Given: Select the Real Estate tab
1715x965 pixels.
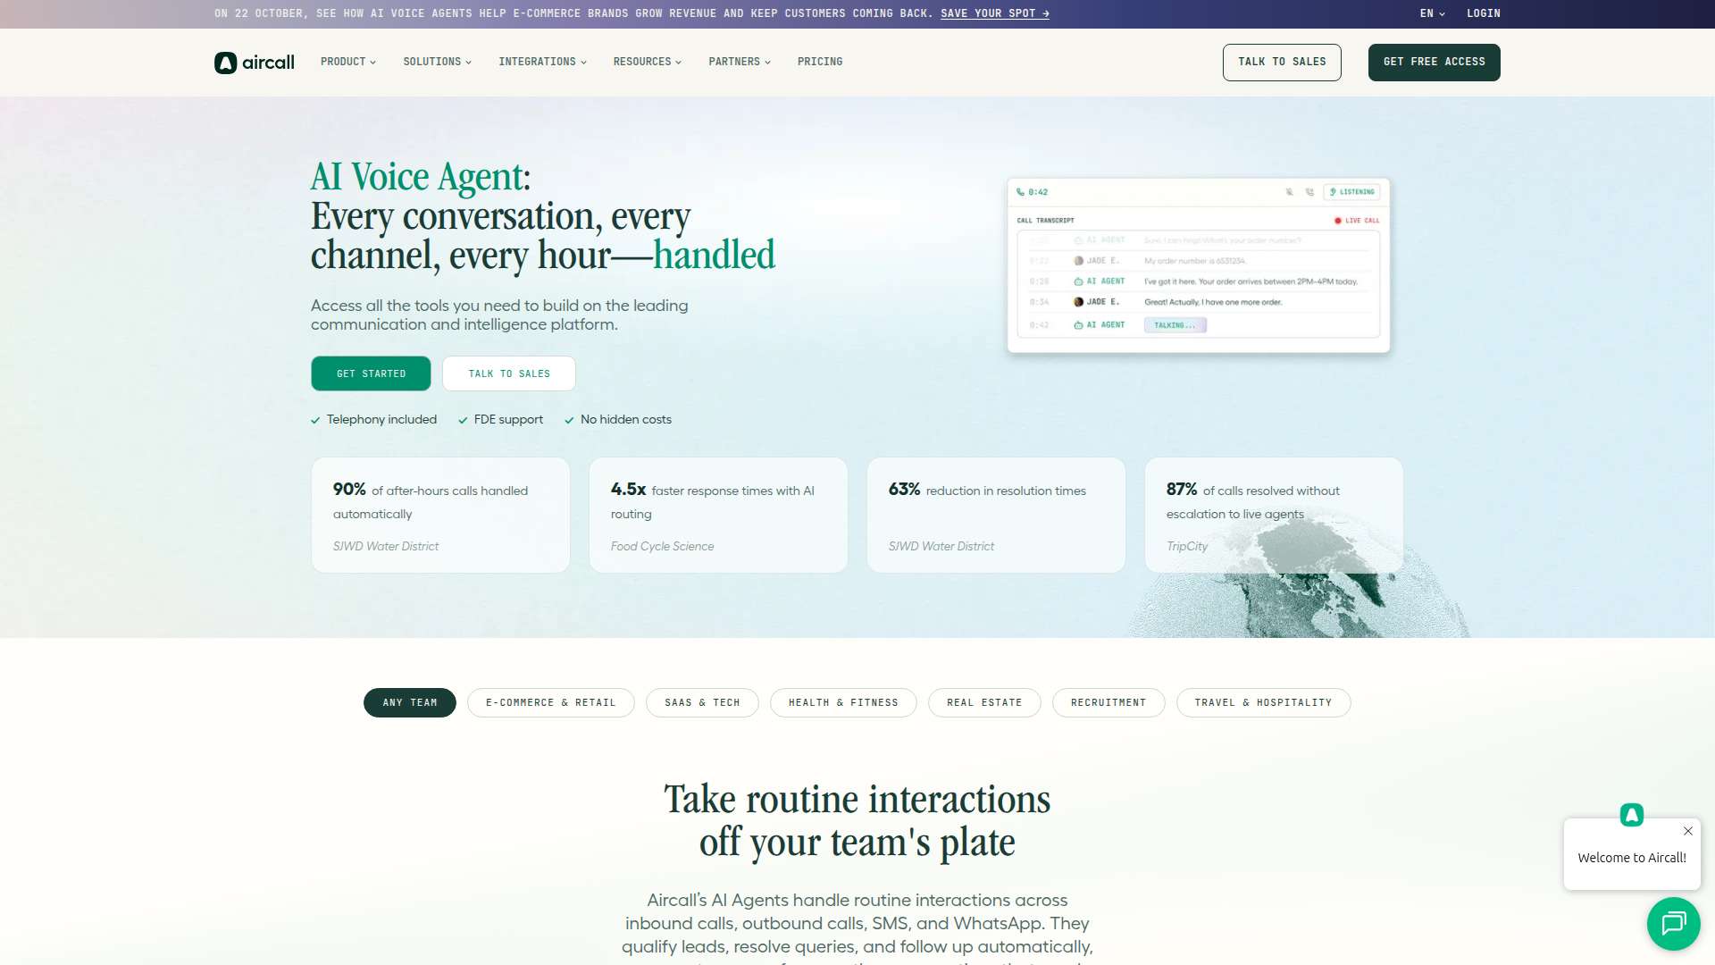Looking at the screenshot, I should click(984, 703).
